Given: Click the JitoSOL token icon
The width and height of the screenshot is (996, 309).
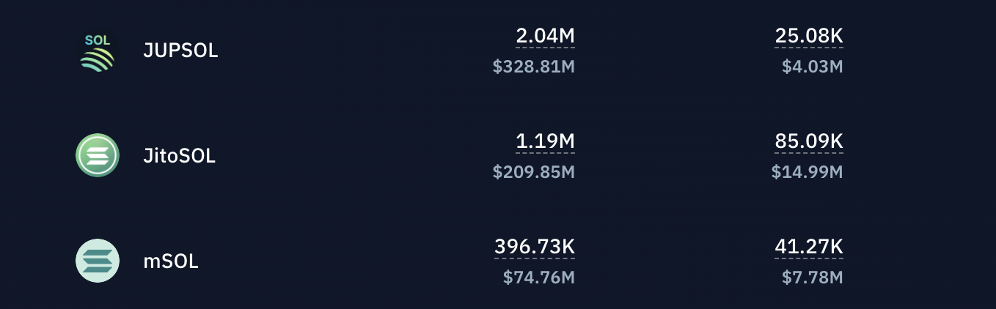Looking at the screenshot, I should [98, 155].
